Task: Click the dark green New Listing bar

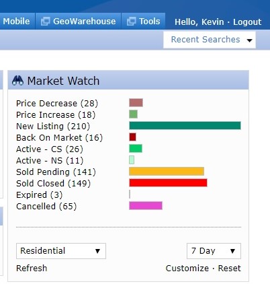Action: click(185, 126)
